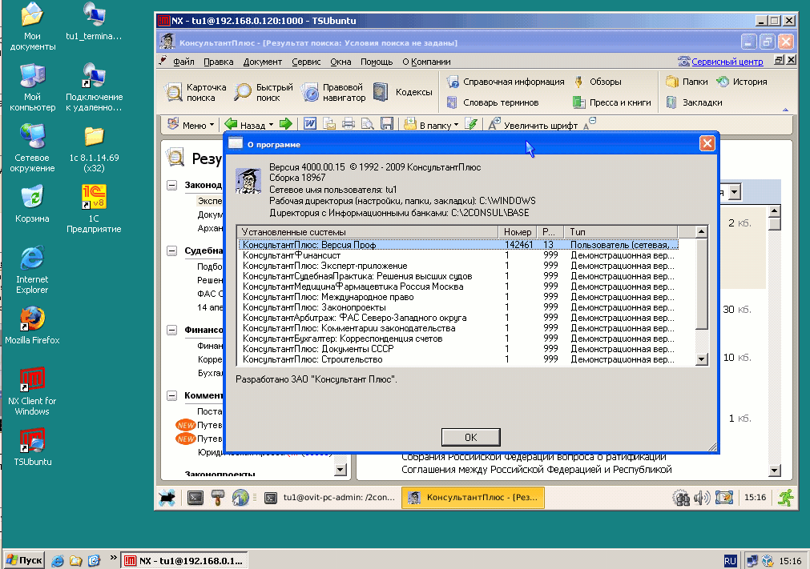Click the save floppy disk icon
Viewport: 810px width, 569px height.
point(387,124)
